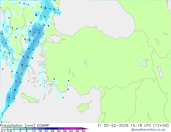This screenshot has width=171, height=132.
Task: Click the "0.1" legend scale label
Action: click(x=3, y=131)
